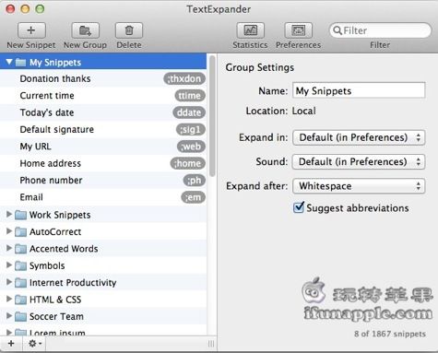The width and height of the screenshot is (438, 353).
Task: Expand the Accented Words group
Action: 9,248
